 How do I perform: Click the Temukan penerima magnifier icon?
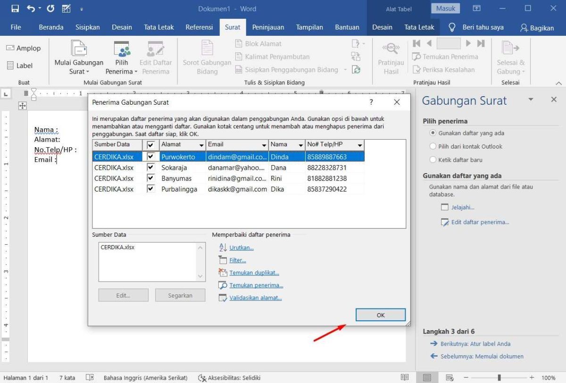tap(223, 285)
